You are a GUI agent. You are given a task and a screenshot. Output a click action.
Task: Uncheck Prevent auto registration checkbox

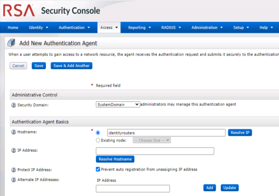pos(98,169)
